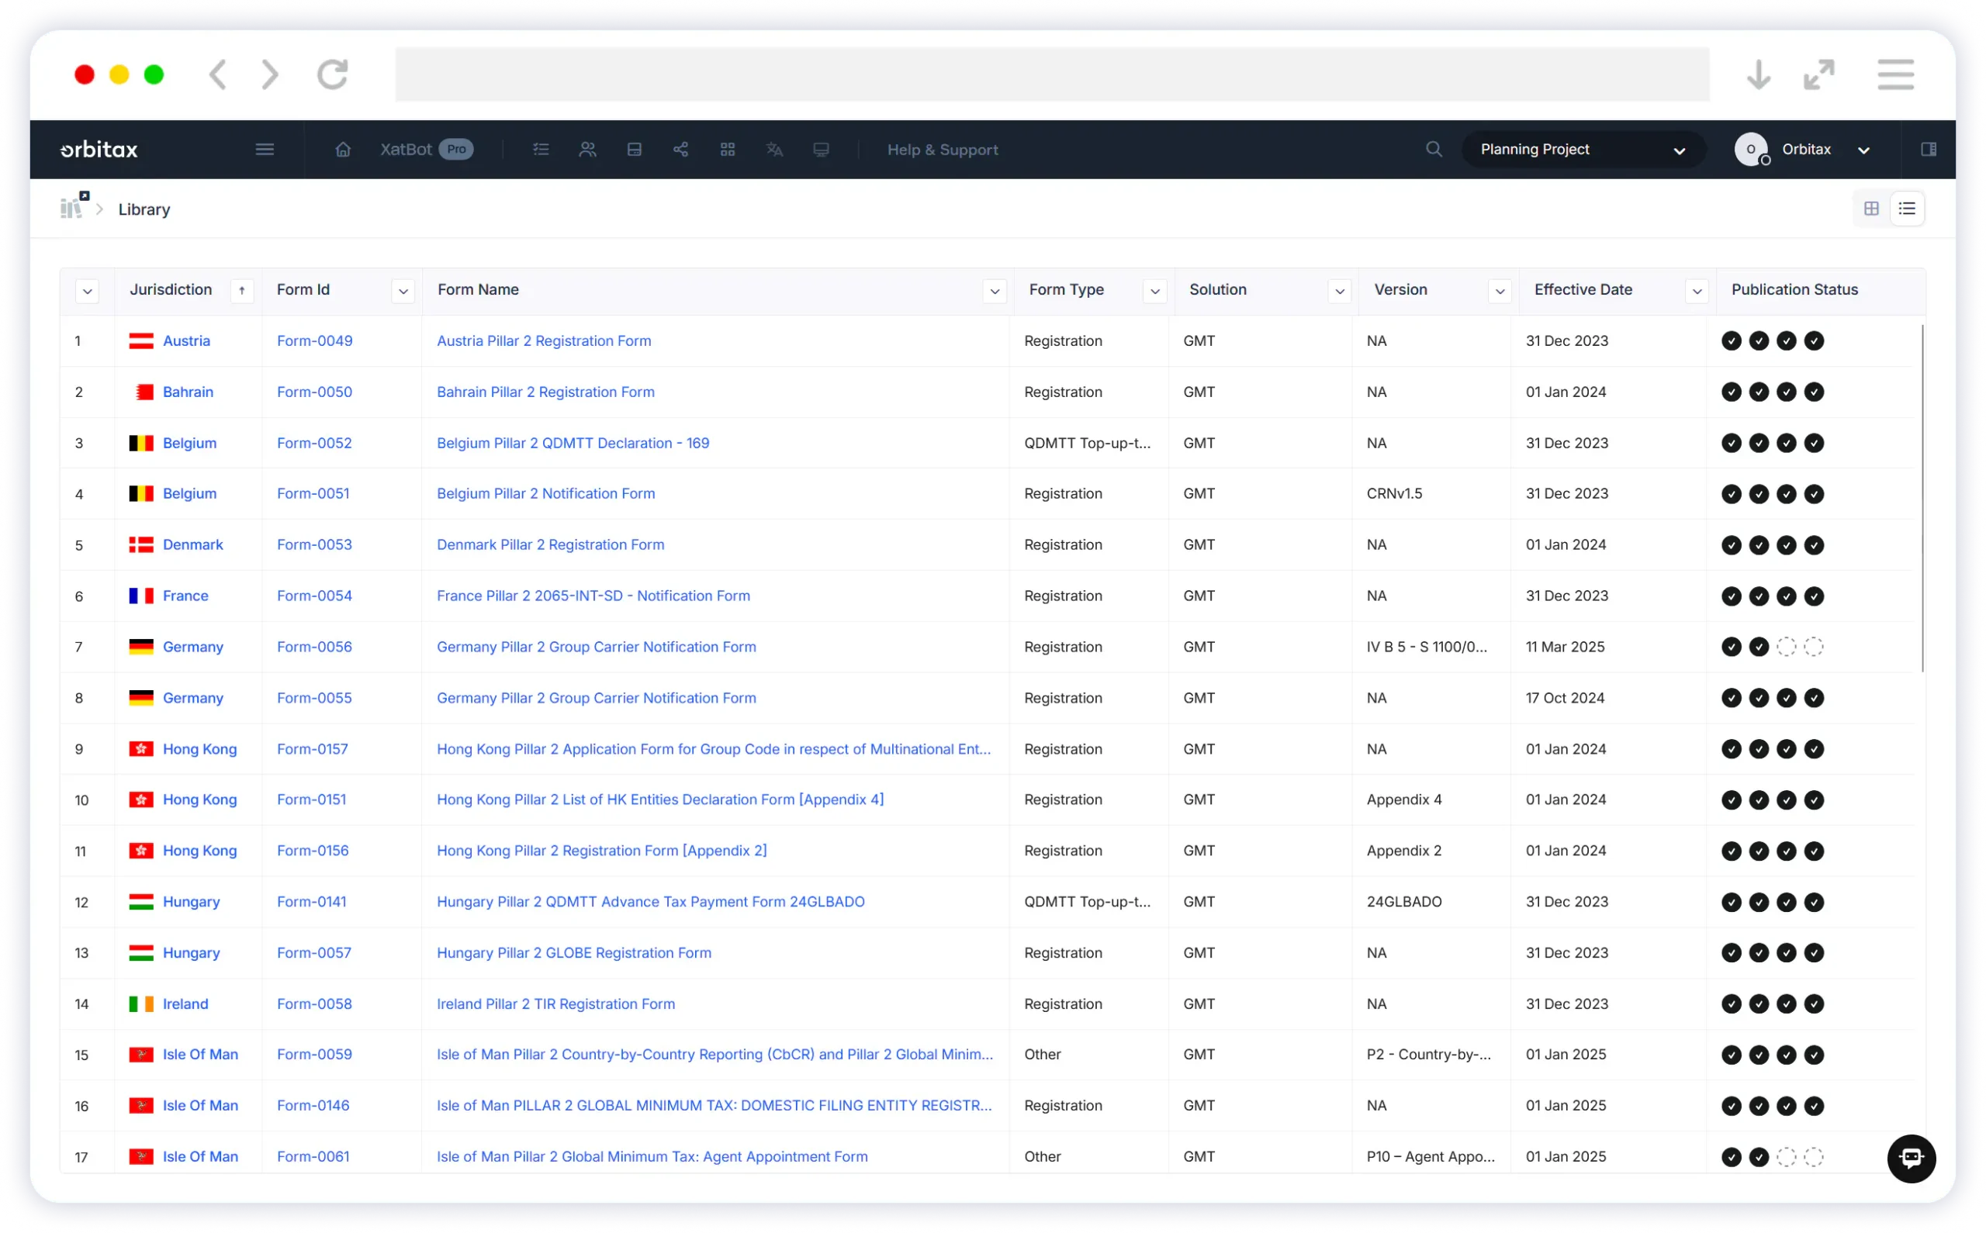Click the library breadcrumb root icon
This screenshot has height=1233, width=1986.
click(x=74, y=206)
